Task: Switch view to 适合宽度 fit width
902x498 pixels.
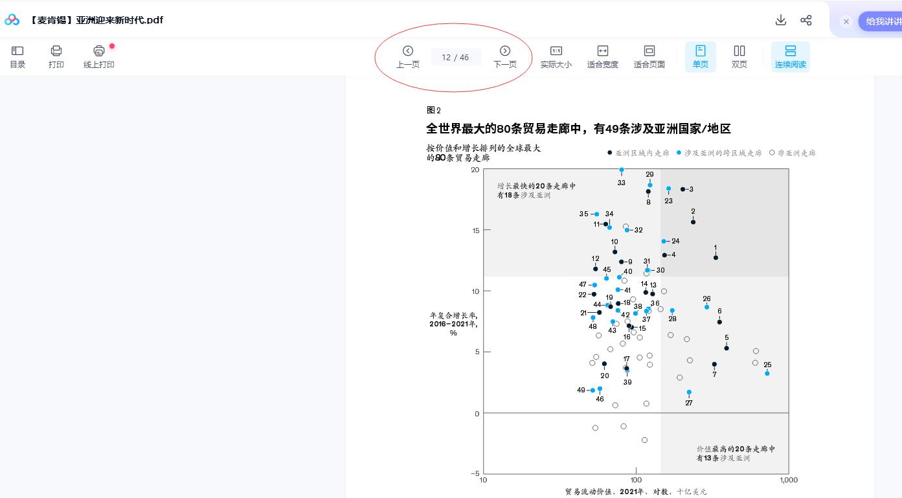Action: coord(602,56)
